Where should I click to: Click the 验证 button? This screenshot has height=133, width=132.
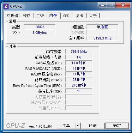click(x=93, y=126)
